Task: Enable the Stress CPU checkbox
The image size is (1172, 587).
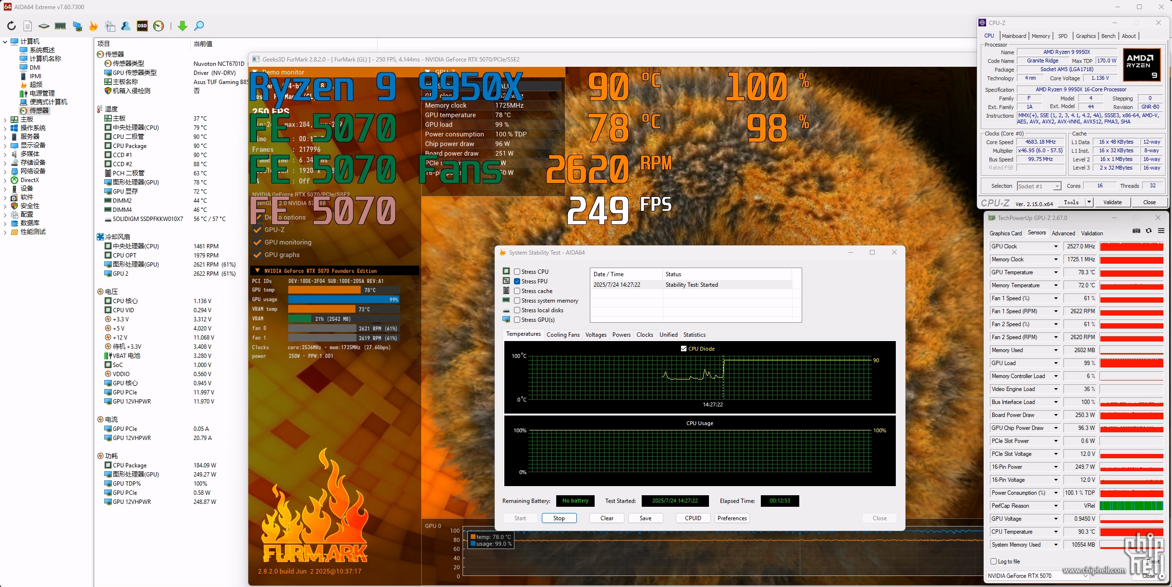Action: coord(517,272)
